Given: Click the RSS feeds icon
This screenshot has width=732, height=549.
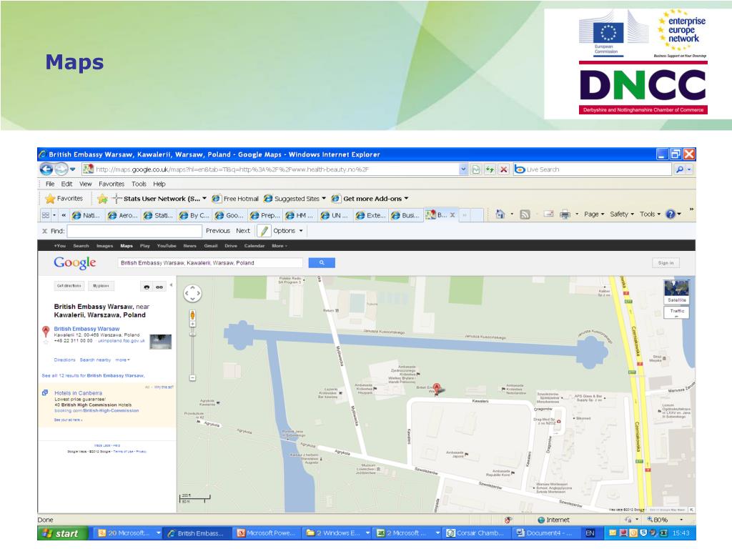Looking at the screenshot, I should (x=525, y=214).
